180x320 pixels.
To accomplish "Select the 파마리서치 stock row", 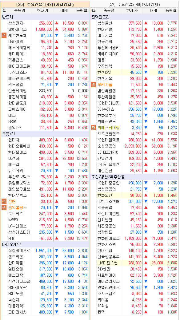I will 45,312.
